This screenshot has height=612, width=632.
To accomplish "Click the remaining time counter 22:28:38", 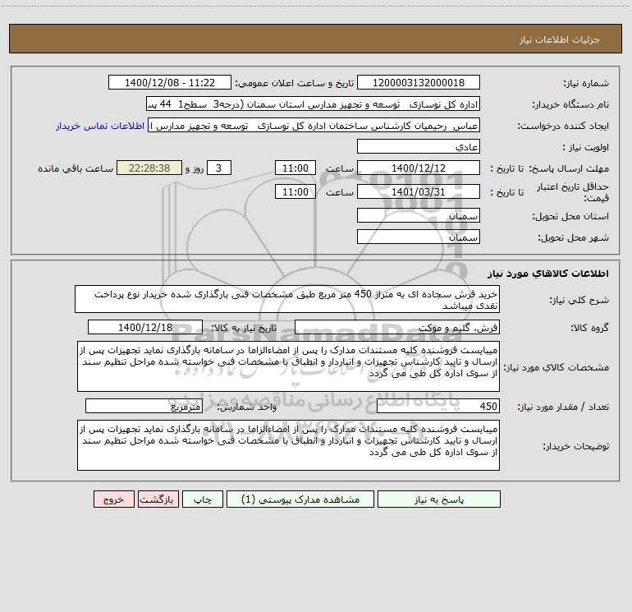I will [149, 168].
